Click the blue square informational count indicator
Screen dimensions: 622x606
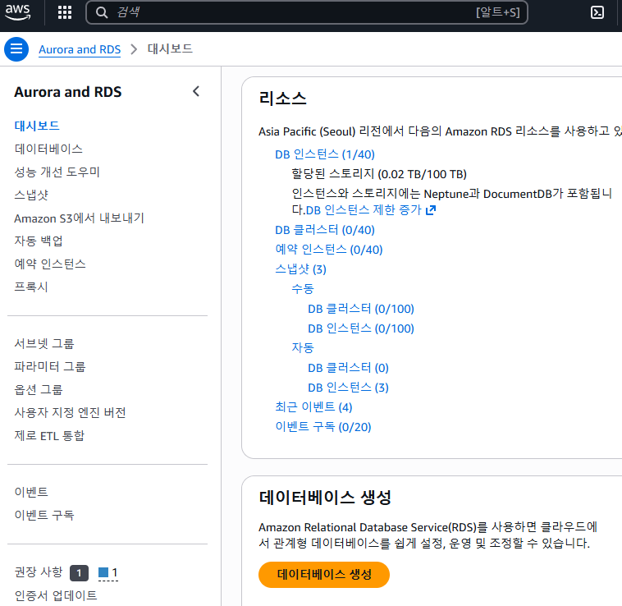coord(107,572)
